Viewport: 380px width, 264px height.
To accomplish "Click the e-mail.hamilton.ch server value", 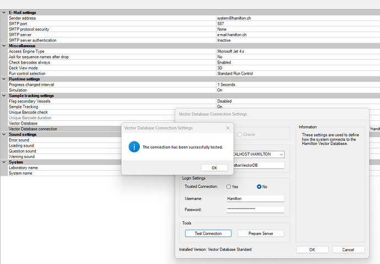I will tap(232, 35).
